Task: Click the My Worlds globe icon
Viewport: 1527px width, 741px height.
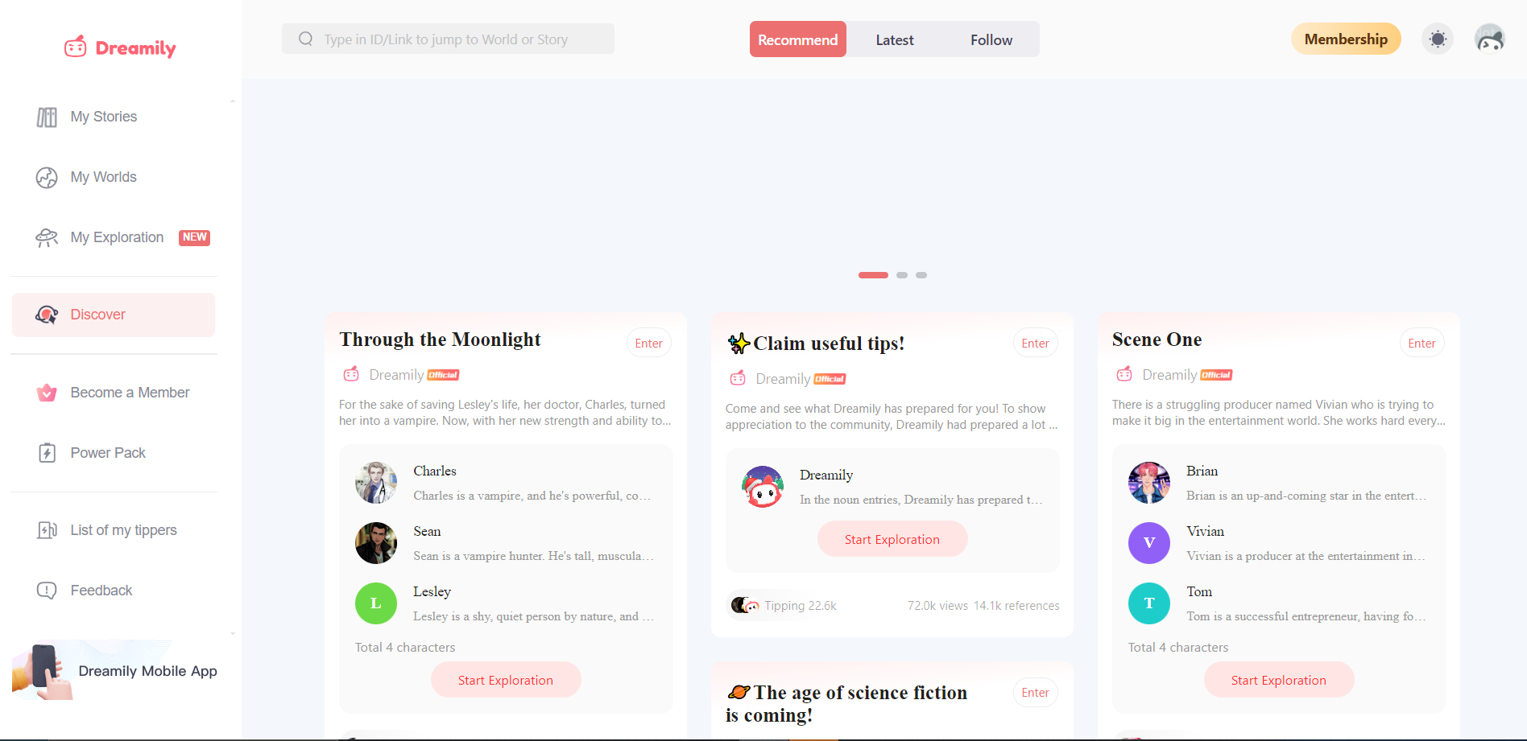Action: 47,178
